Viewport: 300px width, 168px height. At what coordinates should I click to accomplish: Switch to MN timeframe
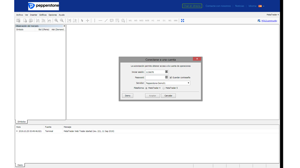click(175, 21)
